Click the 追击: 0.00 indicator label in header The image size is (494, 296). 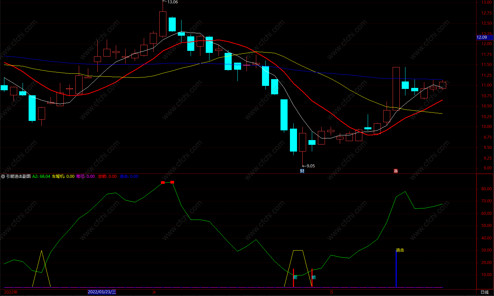[x=129, y=176]
